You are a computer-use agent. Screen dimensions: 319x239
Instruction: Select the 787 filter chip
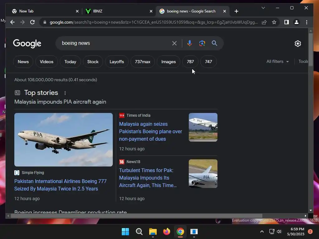(190, 62)
